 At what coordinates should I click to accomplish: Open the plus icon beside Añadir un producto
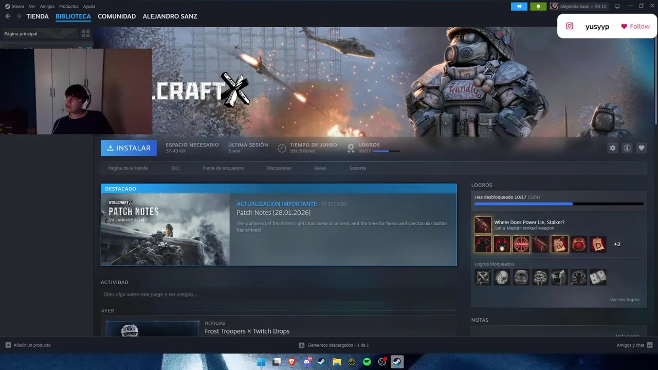(8, 345)
